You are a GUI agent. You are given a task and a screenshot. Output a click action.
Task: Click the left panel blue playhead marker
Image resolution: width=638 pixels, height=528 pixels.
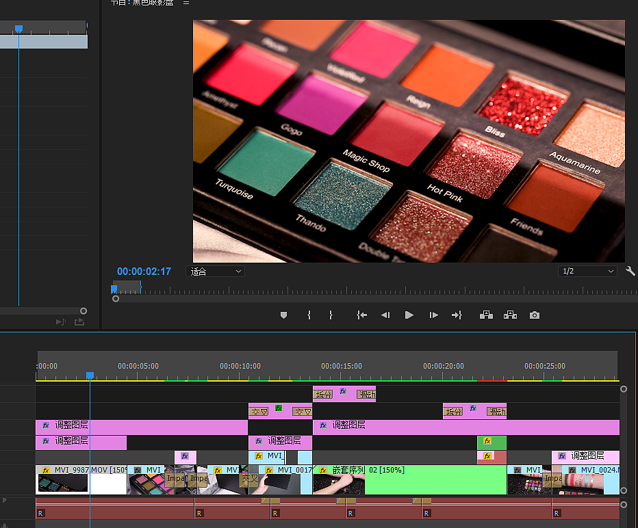[18, 29]
